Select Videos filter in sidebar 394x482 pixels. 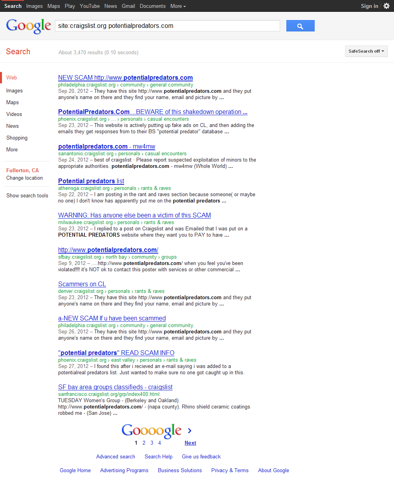point(14,114)
